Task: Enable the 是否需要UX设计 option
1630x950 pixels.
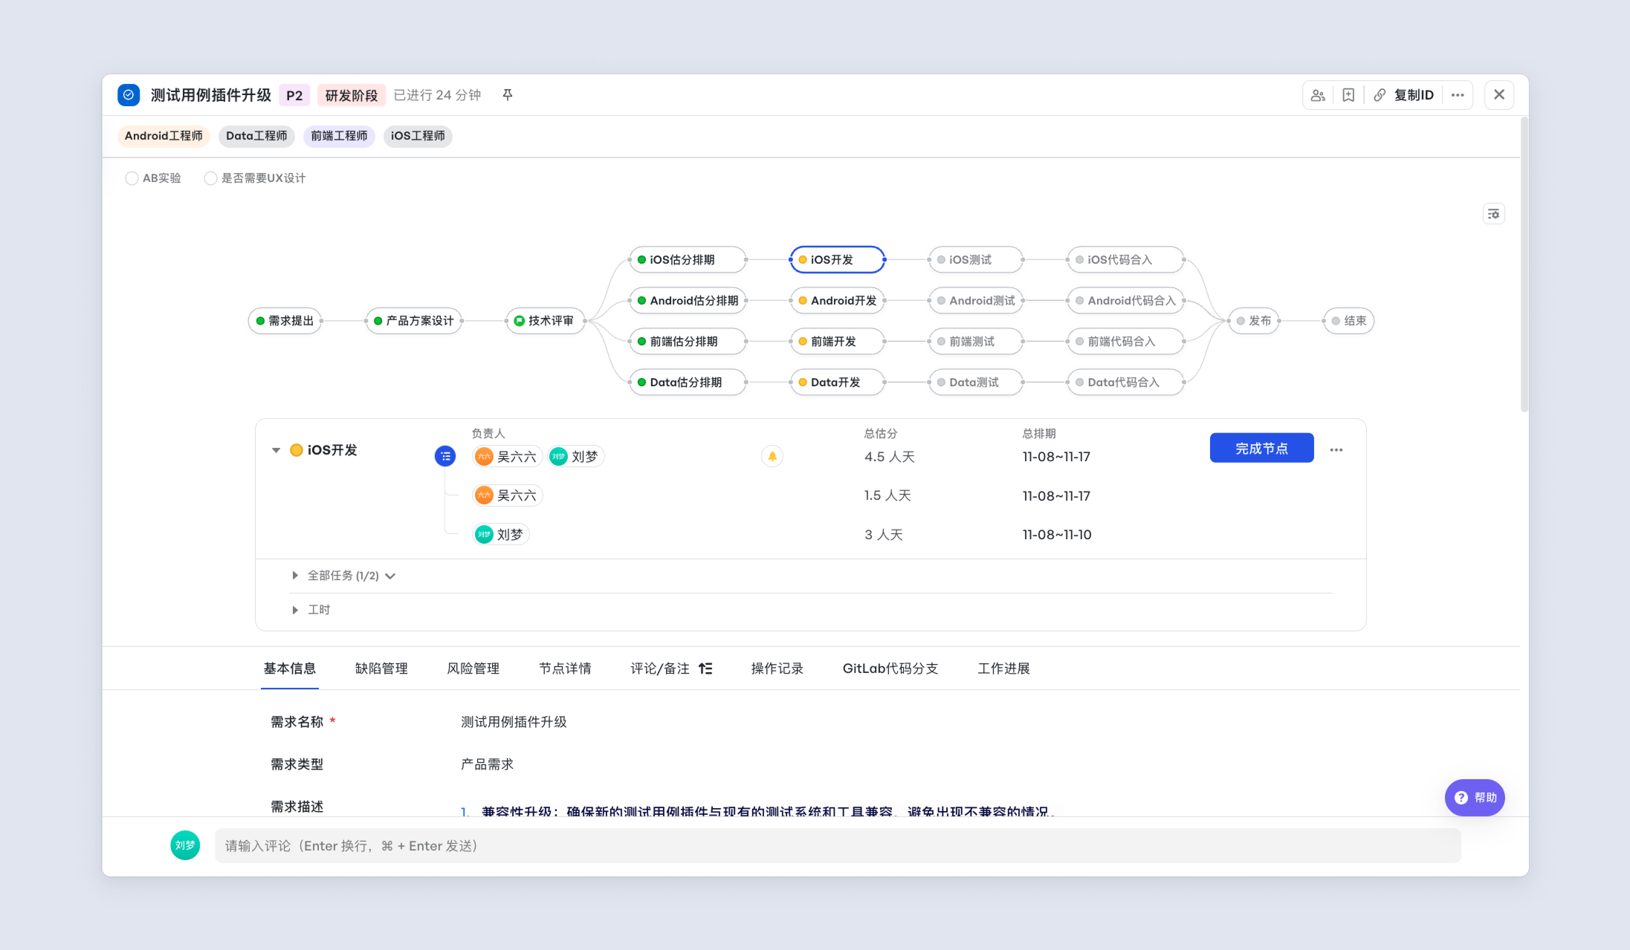Action: coord(210,178)
